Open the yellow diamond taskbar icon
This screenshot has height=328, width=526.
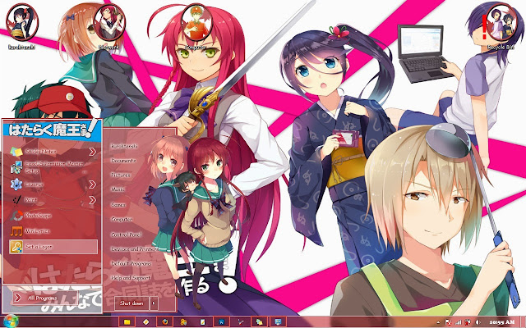[145, 322]
